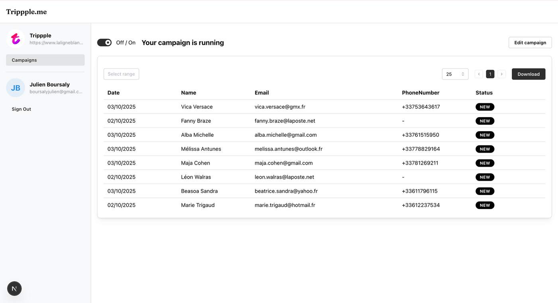
Task: Click the Download button
Action: [528, 74]
